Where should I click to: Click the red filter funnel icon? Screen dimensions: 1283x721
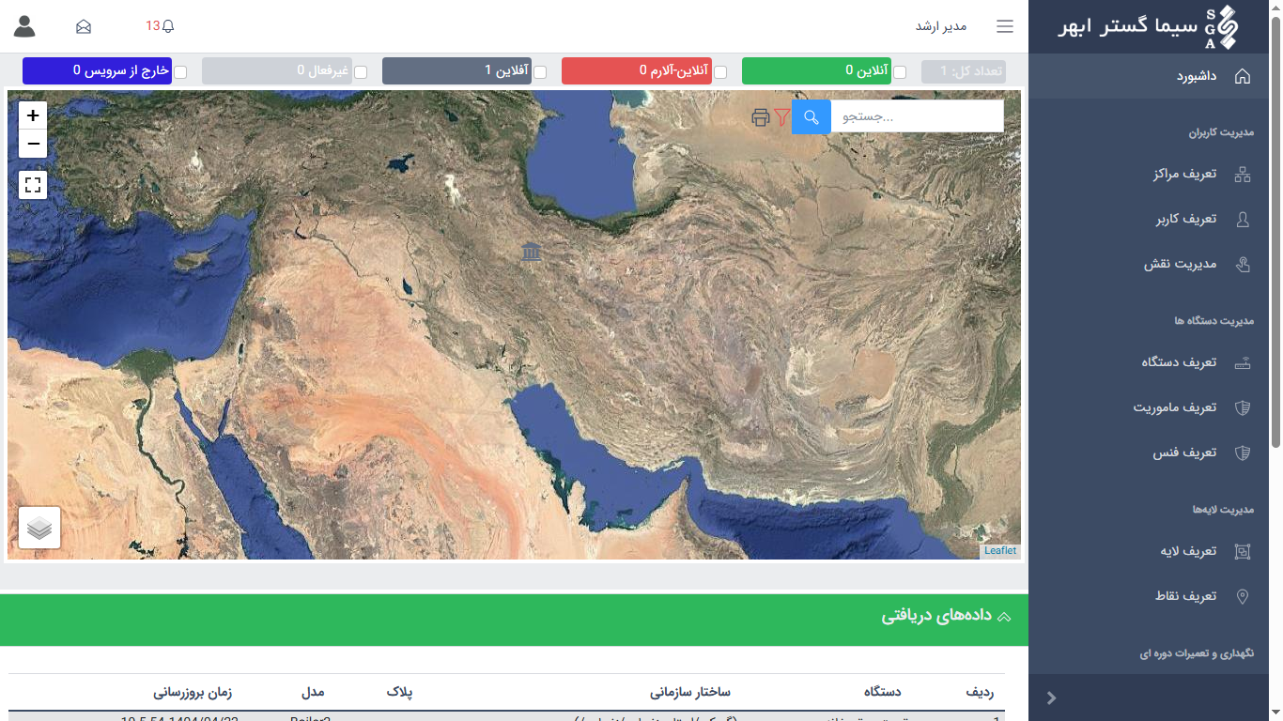point(781,117)
